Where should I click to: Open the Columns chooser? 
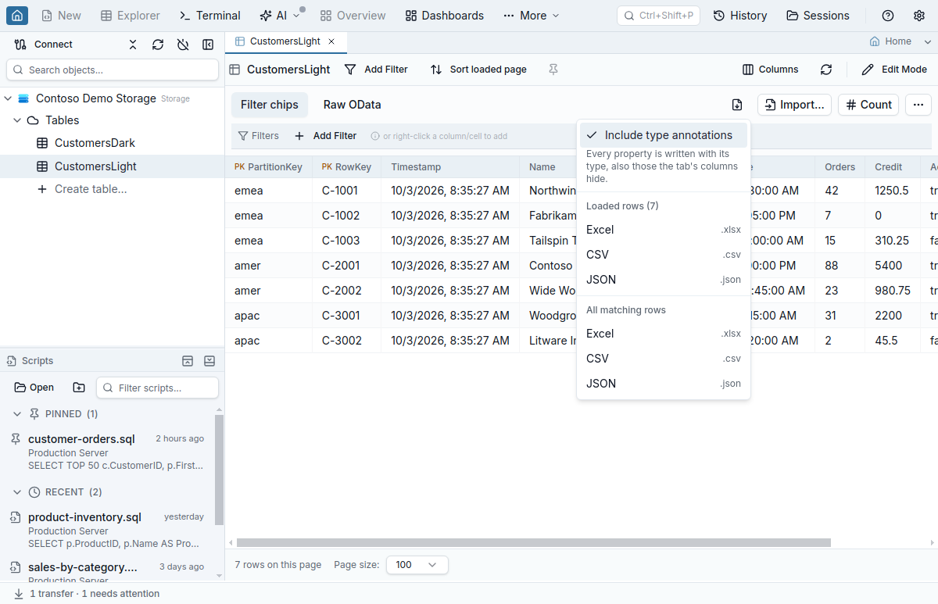pos(771,70)
